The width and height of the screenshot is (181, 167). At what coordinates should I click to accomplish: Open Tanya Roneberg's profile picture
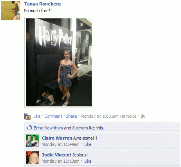tap(11, 11)
